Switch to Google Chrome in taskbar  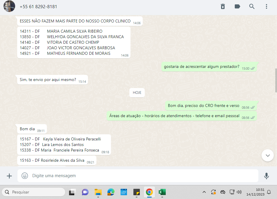click(149, 192)
